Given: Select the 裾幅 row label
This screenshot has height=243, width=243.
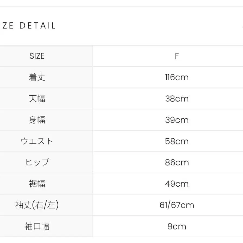Looking at the screenshot, I should tap(37, 184).
